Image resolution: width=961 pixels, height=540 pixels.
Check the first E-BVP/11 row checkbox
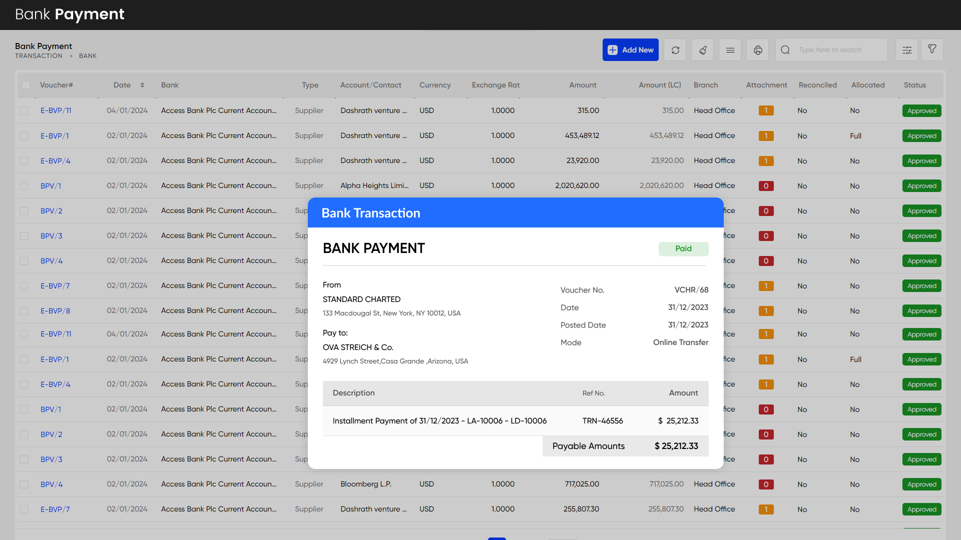[24, 110]
